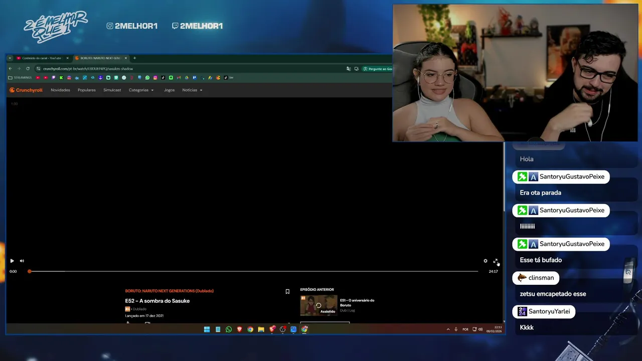Screen dimensions: 642x361
Task: Go forward in the browser
Action: point(19,69)
